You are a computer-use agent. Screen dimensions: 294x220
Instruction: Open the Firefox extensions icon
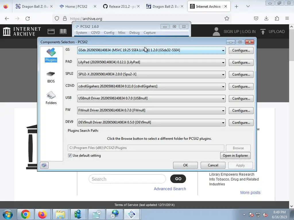click(x=277, y=18)
